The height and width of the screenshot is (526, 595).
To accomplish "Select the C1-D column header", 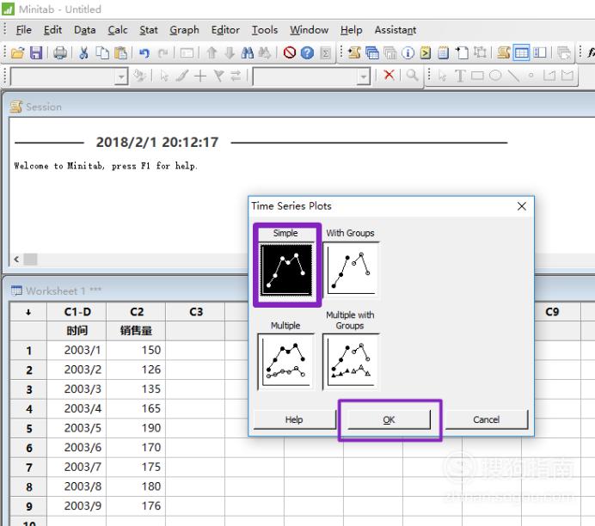I will (x=77, y=312).
